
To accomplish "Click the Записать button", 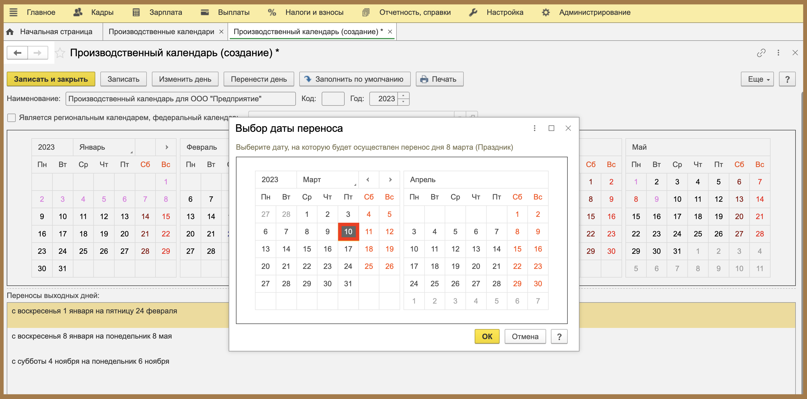I will [123, 79].
